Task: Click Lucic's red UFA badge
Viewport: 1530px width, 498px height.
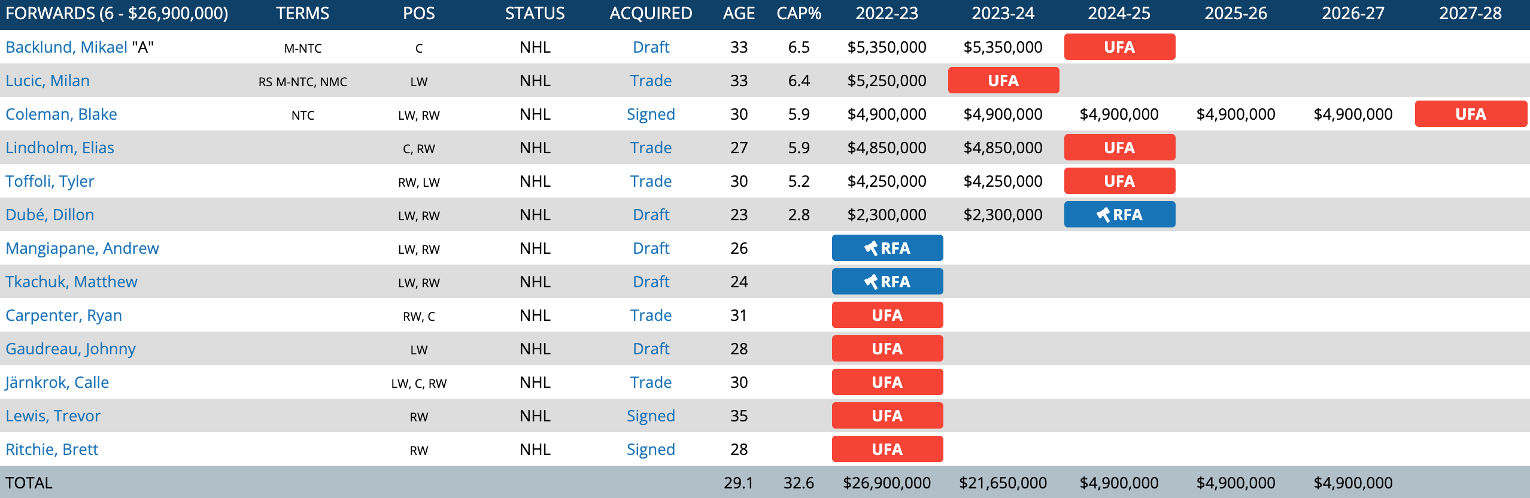Action: pos(1003,80)
